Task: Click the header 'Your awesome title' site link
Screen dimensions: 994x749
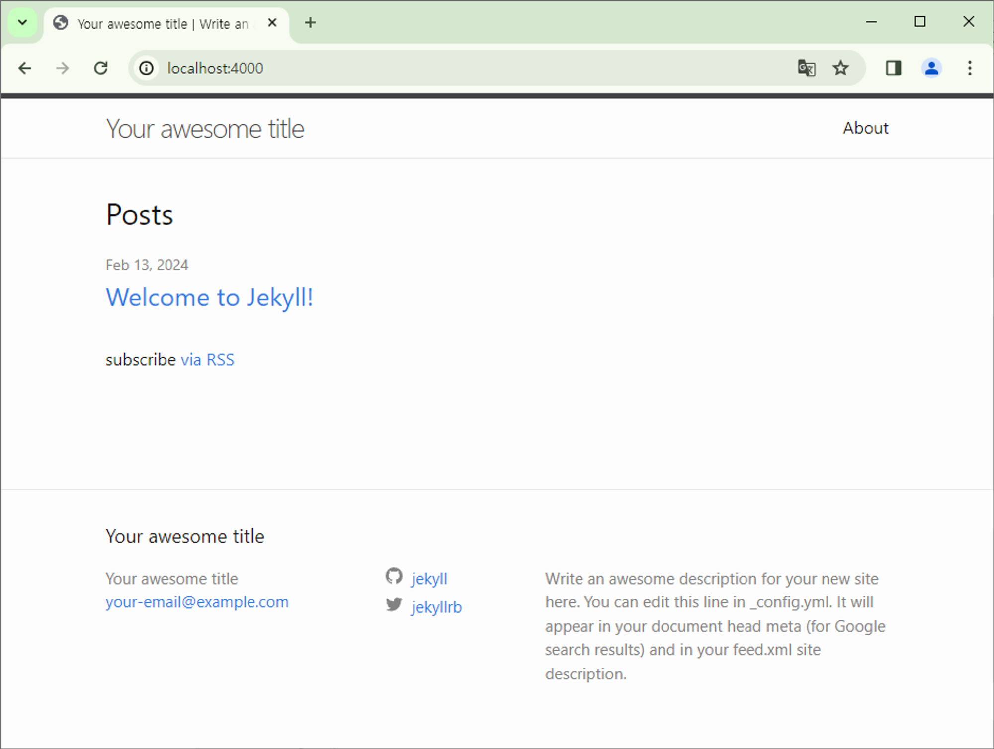Action: tap(205, 129)
